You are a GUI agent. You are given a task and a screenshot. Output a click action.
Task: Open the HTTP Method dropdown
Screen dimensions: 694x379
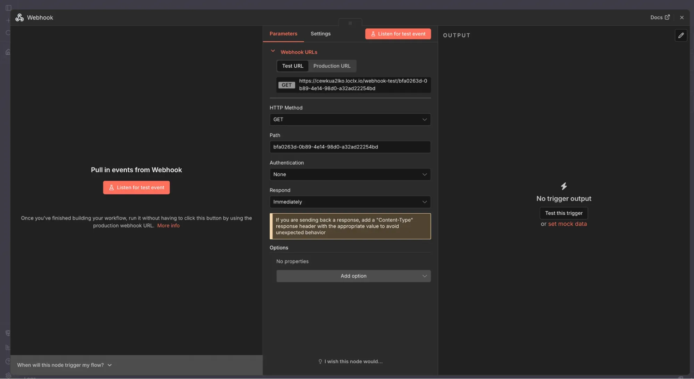tap(350, 119)
